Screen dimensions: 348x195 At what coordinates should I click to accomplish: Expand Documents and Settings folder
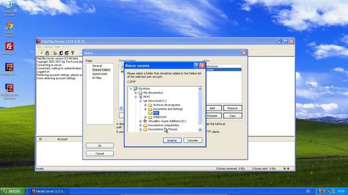coord(145,109)
